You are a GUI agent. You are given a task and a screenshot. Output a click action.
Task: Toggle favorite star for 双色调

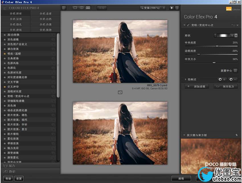tap(5, 106)
